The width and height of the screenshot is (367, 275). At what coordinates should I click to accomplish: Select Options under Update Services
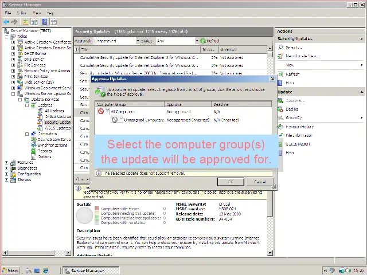click(x=45, y=156)
